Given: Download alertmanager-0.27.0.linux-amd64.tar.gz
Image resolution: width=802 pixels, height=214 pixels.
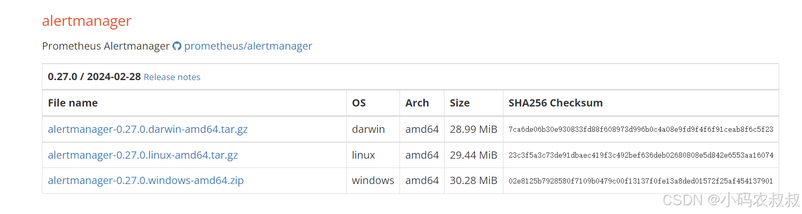Looking at the screenshot, I should coord(143,155).
